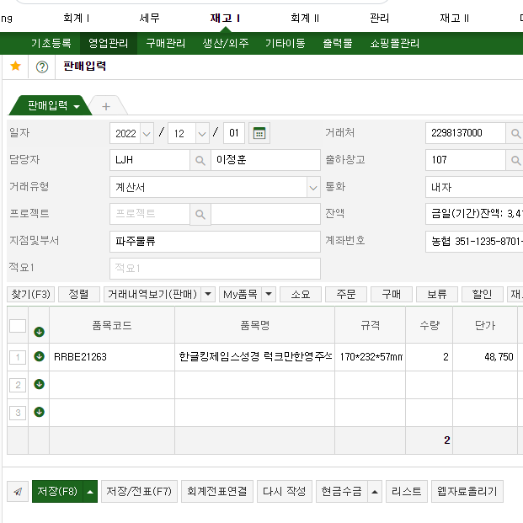Search 담당자 with magnifier icon
This screenshot has width=523, height=523.
[200, 160]
